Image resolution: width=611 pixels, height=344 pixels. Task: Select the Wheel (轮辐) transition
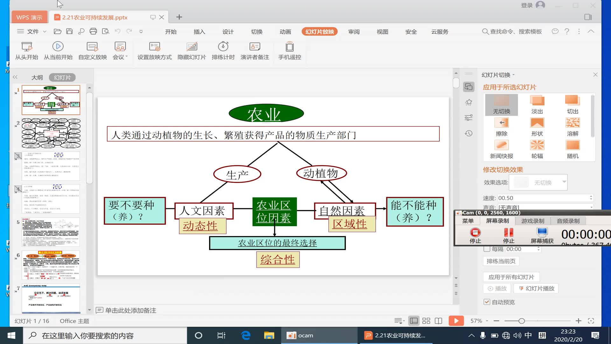pos(537,149)
